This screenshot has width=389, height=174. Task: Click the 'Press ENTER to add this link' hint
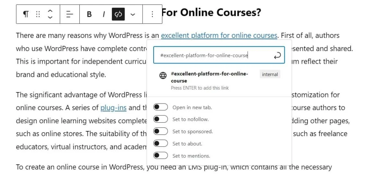tap(200, 88)
